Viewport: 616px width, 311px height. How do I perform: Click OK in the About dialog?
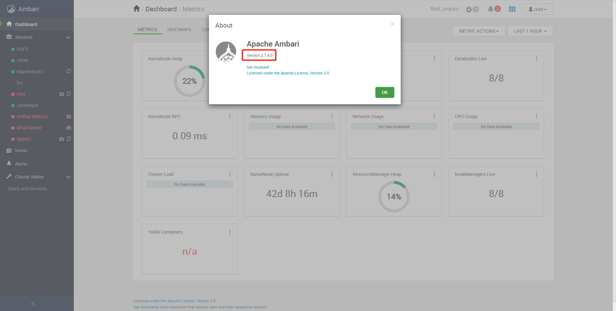pos(385,92)
